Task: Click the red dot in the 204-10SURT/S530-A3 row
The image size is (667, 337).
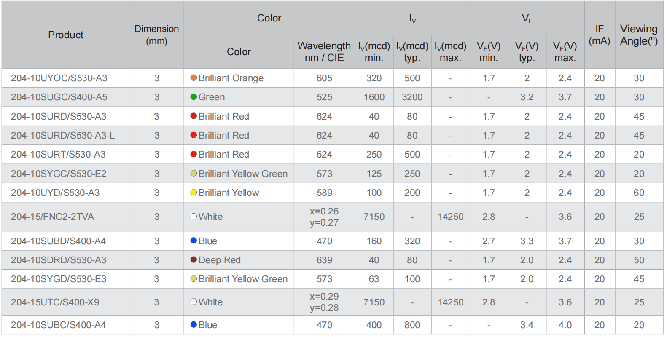Action: pos(194,154)
